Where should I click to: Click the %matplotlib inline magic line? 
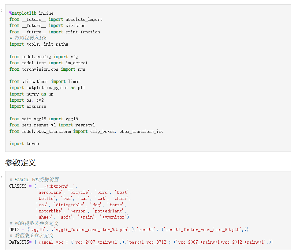coord(31,13)
